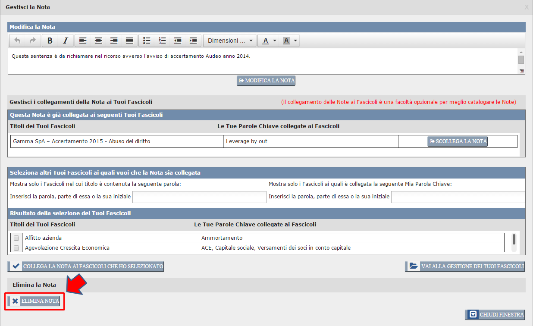Insert a bulleted list
The height and width of the screenshot is (326, 533).
(147, 41)
